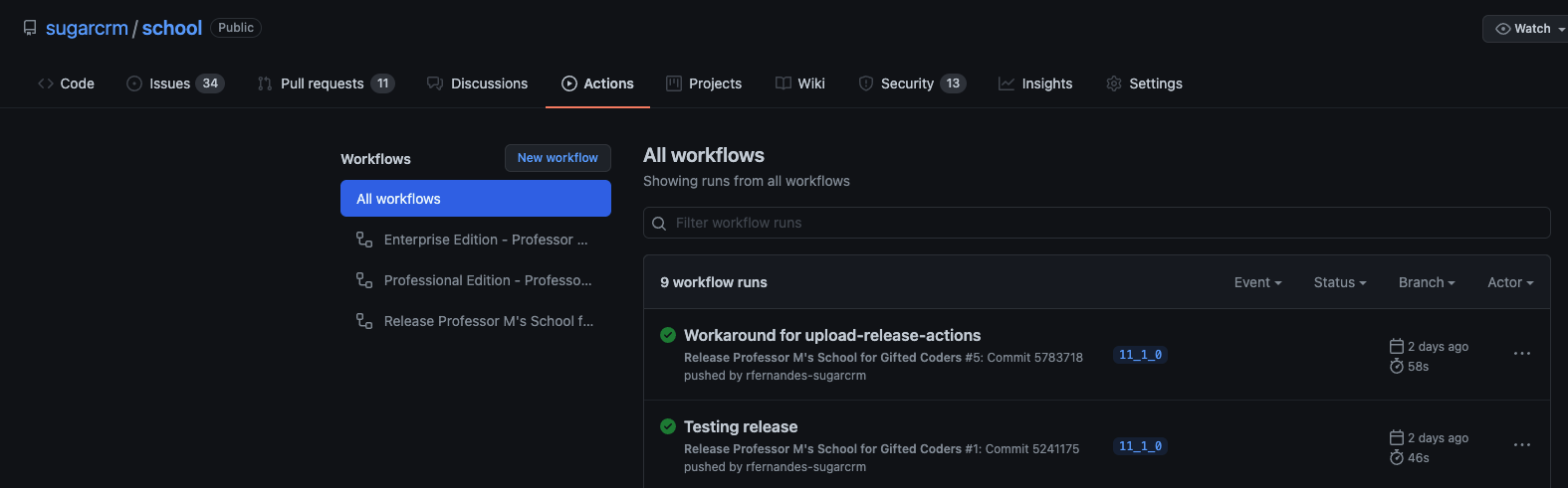Open the Wiki tab
The image size is (1568, 488).
click(x=800, y=83)
